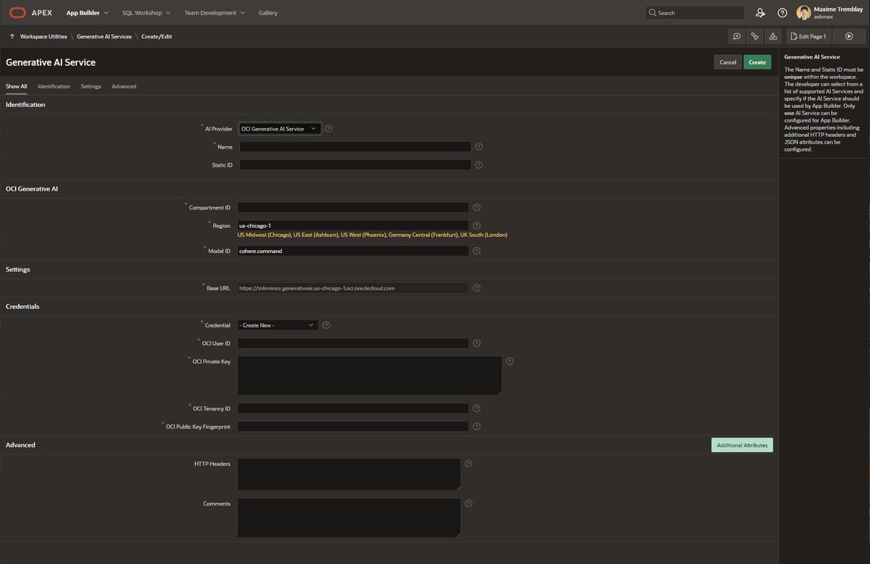870x564 pixels.
Task: Click the Create button
Action: (x=757, y=62)
